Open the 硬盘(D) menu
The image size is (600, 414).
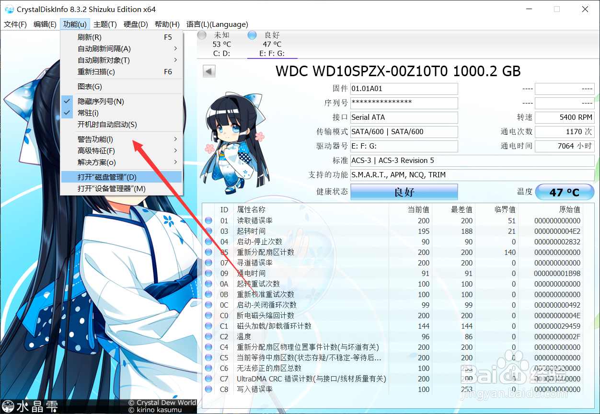click(136, 24)
